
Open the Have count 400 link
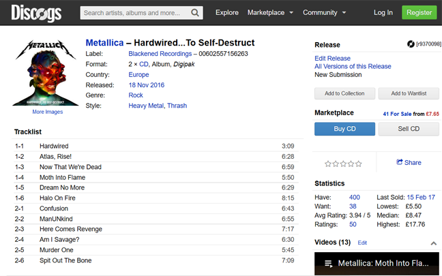pos(354,197)
